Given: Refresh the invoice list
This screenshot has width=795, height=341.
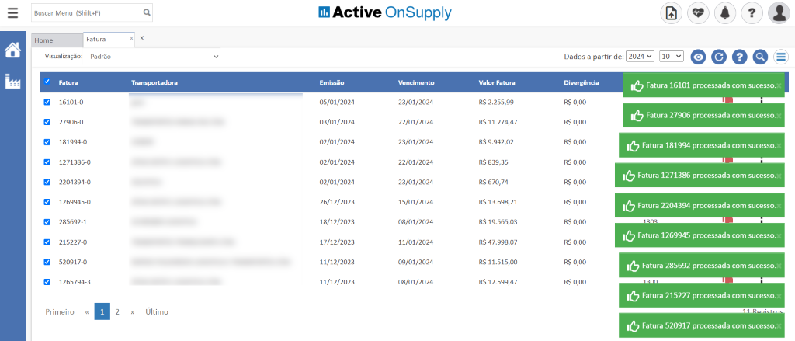Looking at the screenshot, I should 718,57.
